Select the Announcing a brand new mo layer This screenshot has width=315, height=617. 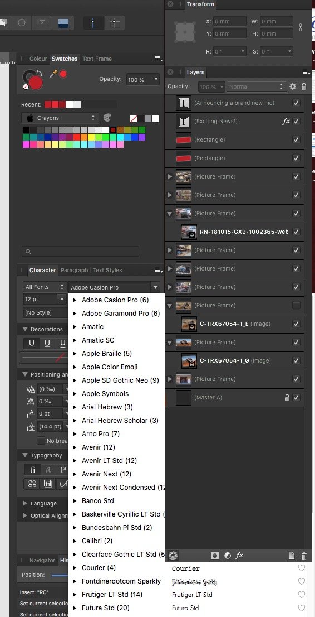click(234, 103)
